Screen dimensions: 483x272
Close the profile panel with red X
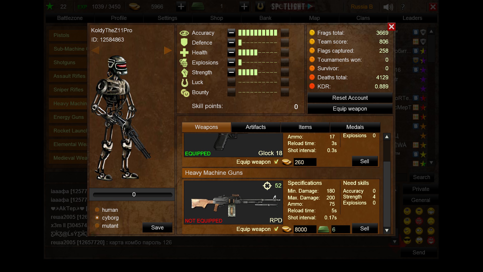pyautogui.click(x=391, y=27)
